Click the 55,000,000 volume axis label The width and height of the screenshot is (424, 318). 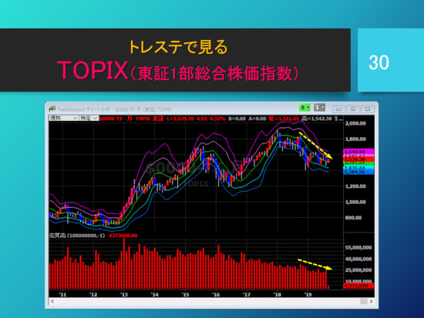point(358,248)
